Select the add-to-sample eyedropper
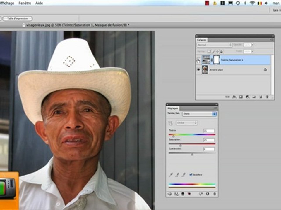Image resolution: width=281 pixels, height=210 pixels. 177,175
